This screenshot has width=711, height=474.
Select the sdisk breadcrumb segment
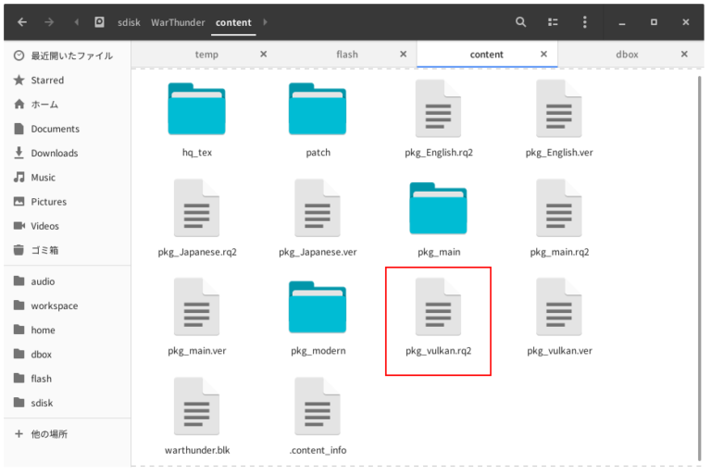point(129,22)
